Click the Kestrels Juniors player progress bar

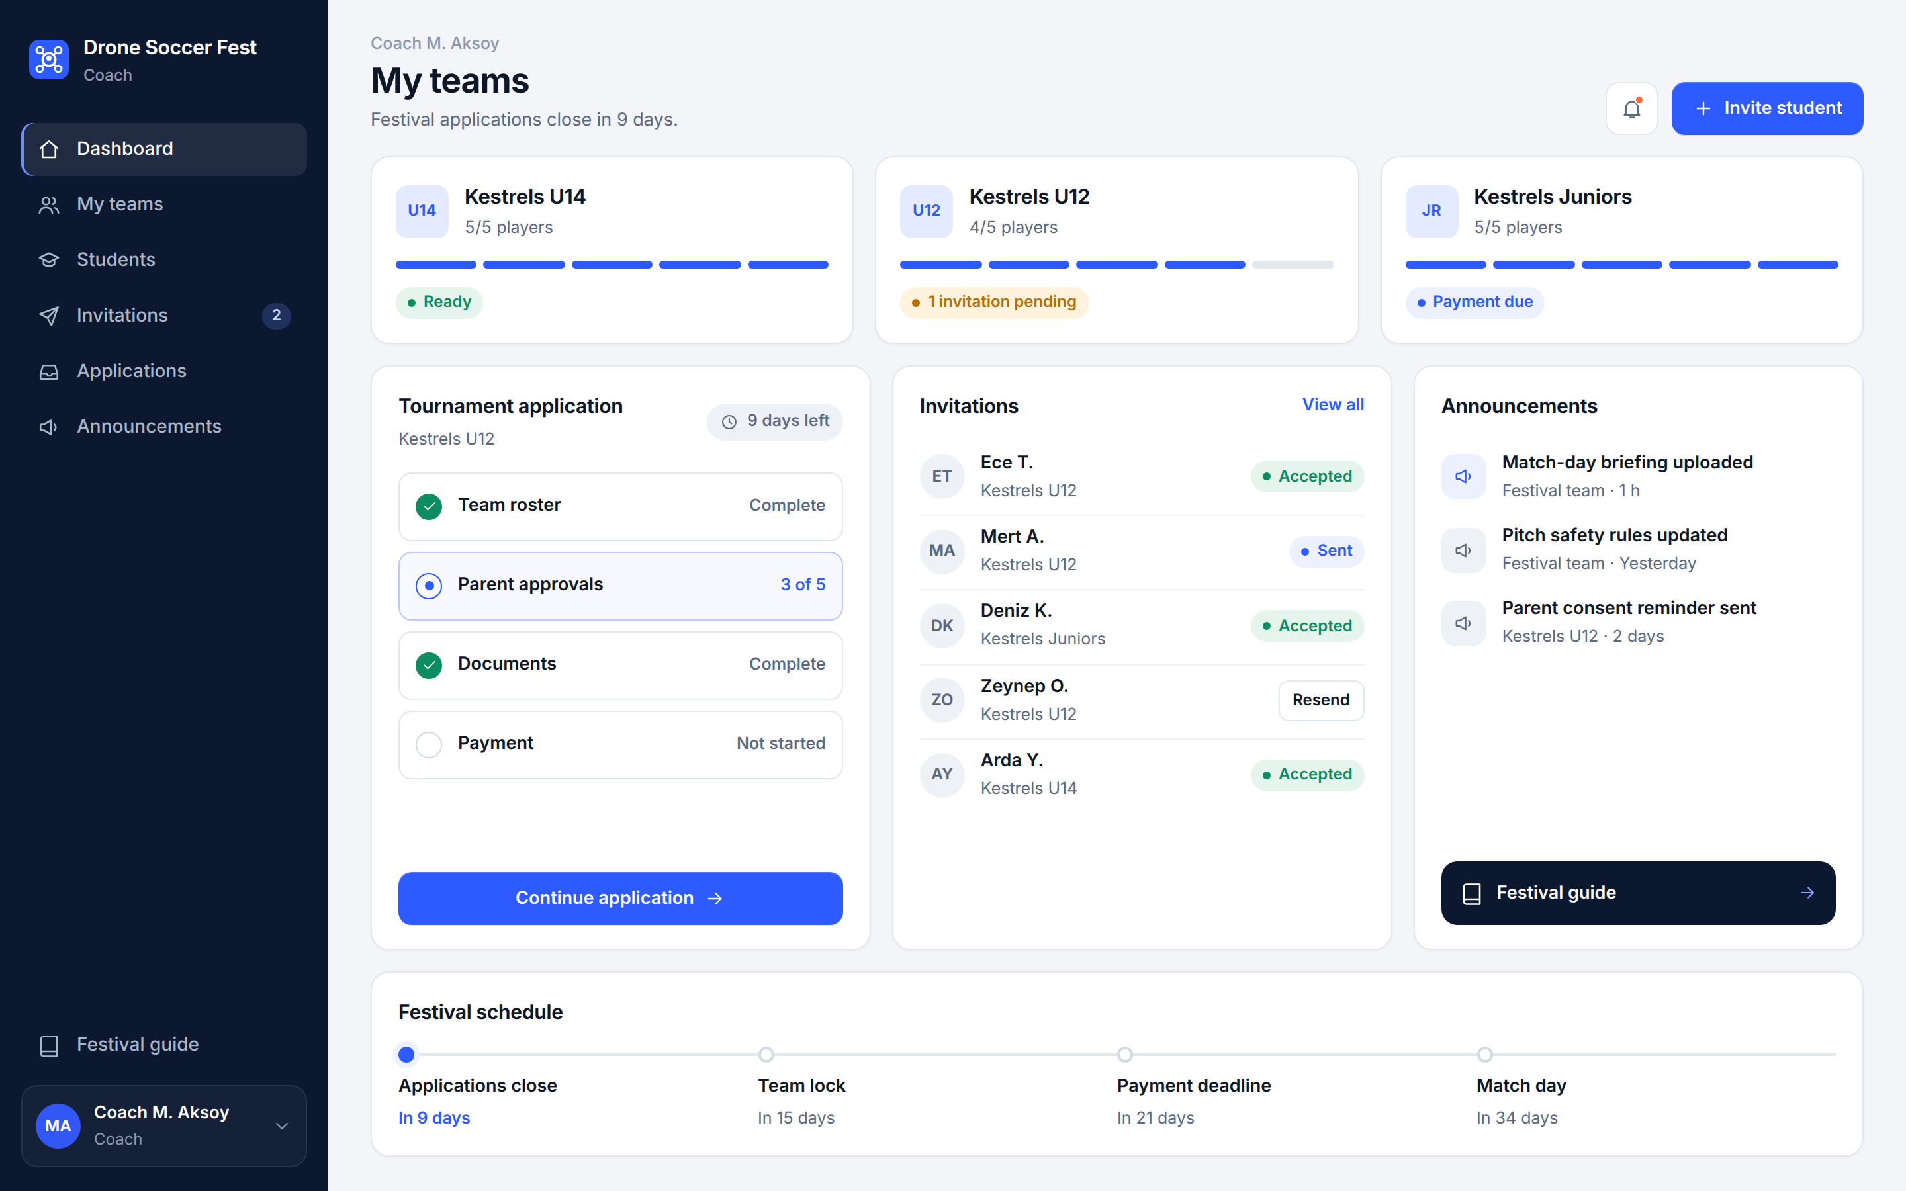[x=1621, y=265]
